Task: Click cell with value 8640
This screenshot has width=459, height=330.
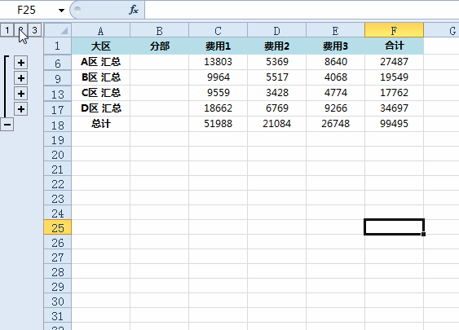Action: (x=335, y=62)
